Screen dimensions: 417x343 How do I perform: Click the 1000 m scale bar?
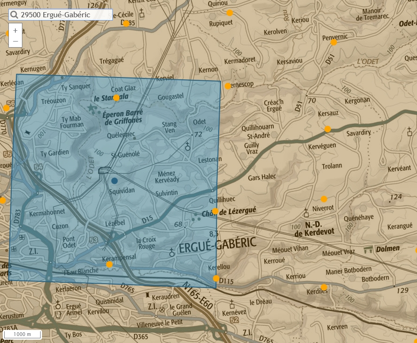point(22,334)
